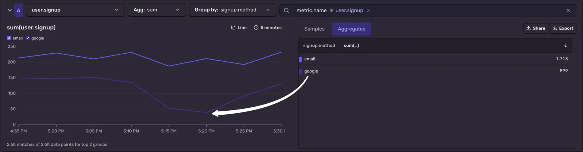Screen dimensions: 583x152
Task: Click the Share button
Action: tap(536, 28)
